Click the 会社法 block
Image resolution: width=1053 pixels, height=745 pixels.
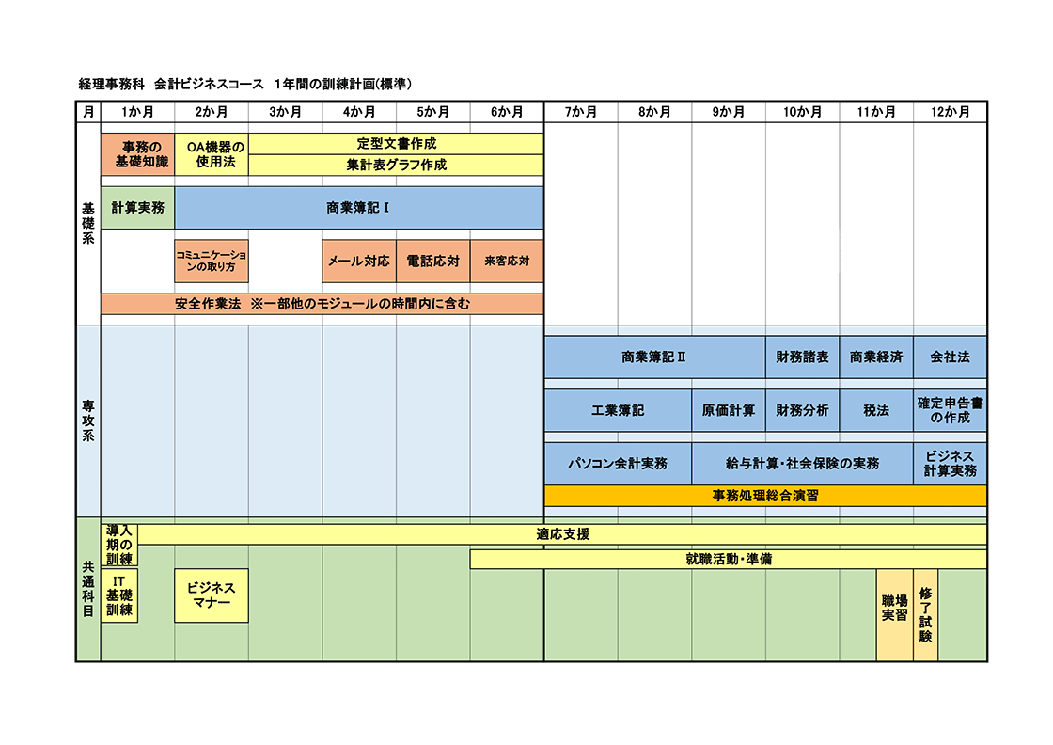(951, 357)
